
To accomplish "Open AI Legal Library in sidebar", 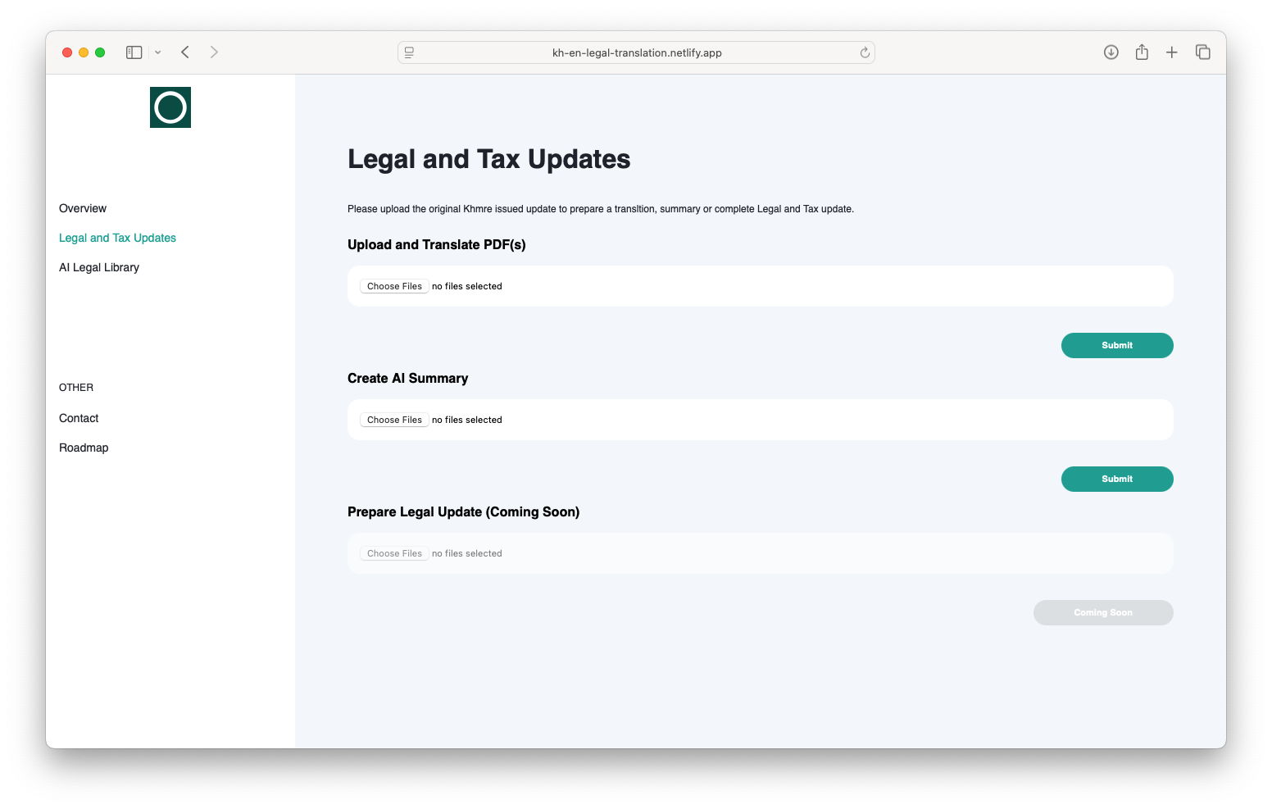I will pos(99,267).
